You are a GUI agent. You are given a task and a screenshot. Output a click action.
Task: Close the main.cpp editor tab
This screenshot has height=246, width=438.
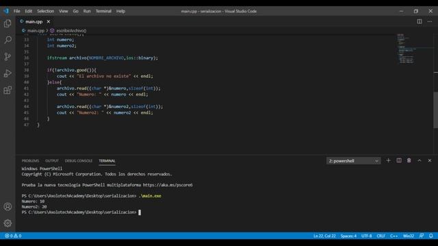click(x=49, y=21)
